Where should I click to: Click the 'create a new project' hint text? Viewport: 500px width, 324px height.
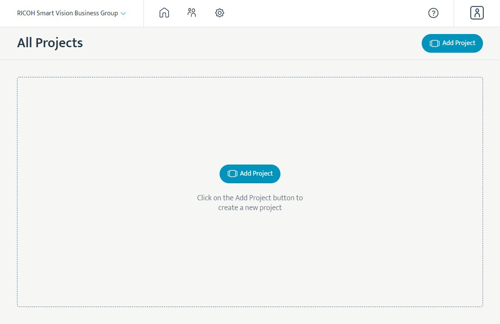tap(250, 208)
